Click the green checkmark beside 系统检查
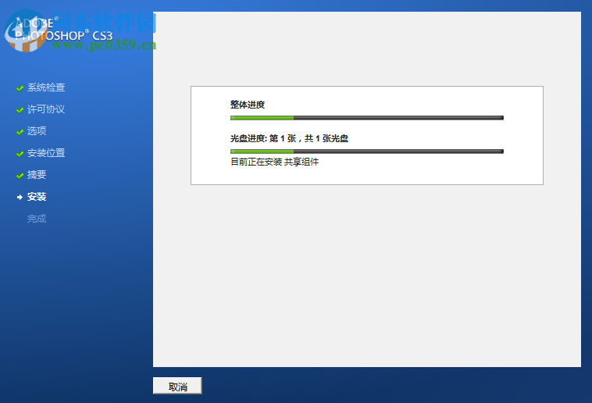Screen dimensions: 592x403 [20, 88]
